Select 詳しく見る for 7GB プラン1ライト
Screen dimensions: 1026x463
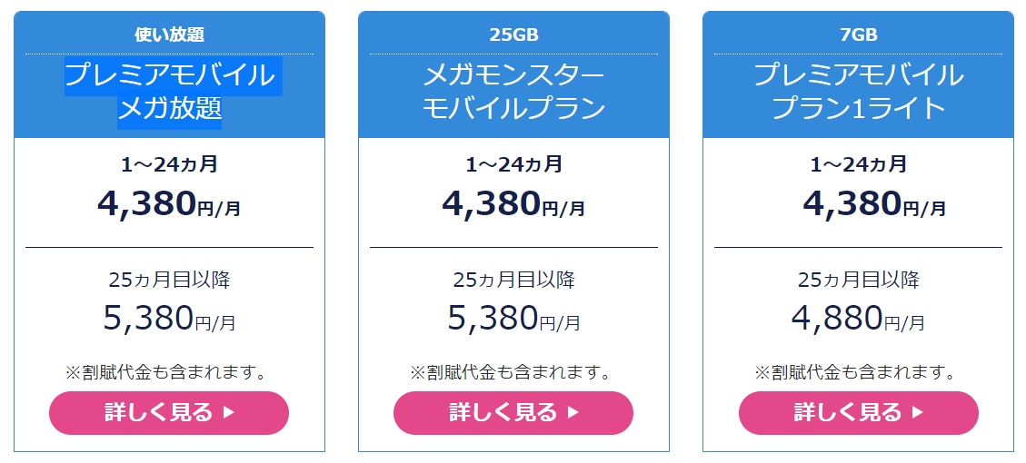pos(859,413)
